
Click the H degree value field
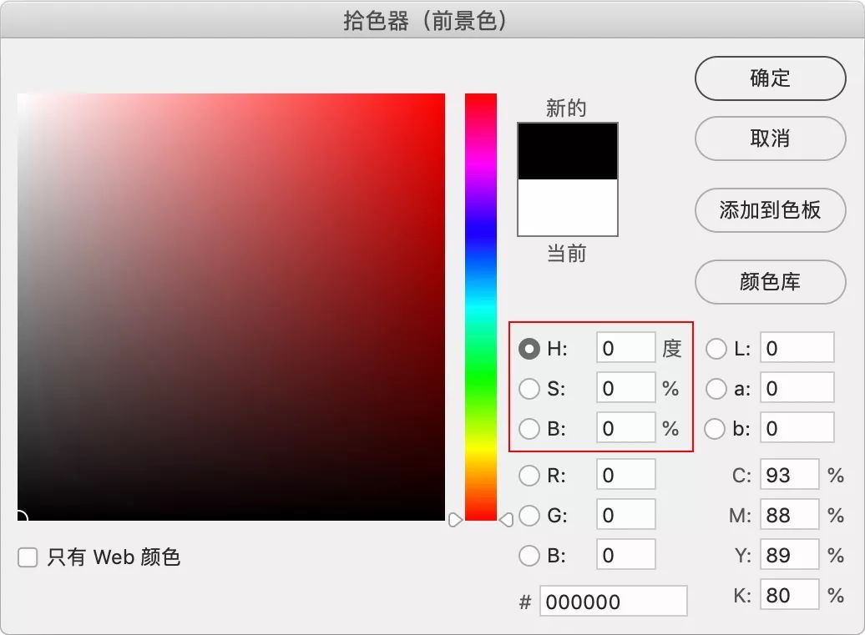click(x=625, y=348)
